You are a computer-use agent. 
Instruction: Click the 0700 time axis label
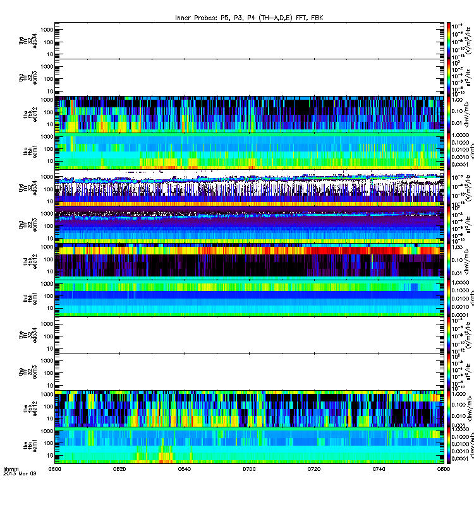tap(249, 469)
